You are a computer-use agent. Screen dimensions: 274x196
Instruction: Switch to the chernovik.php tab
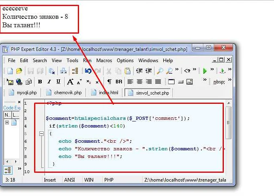64,93
